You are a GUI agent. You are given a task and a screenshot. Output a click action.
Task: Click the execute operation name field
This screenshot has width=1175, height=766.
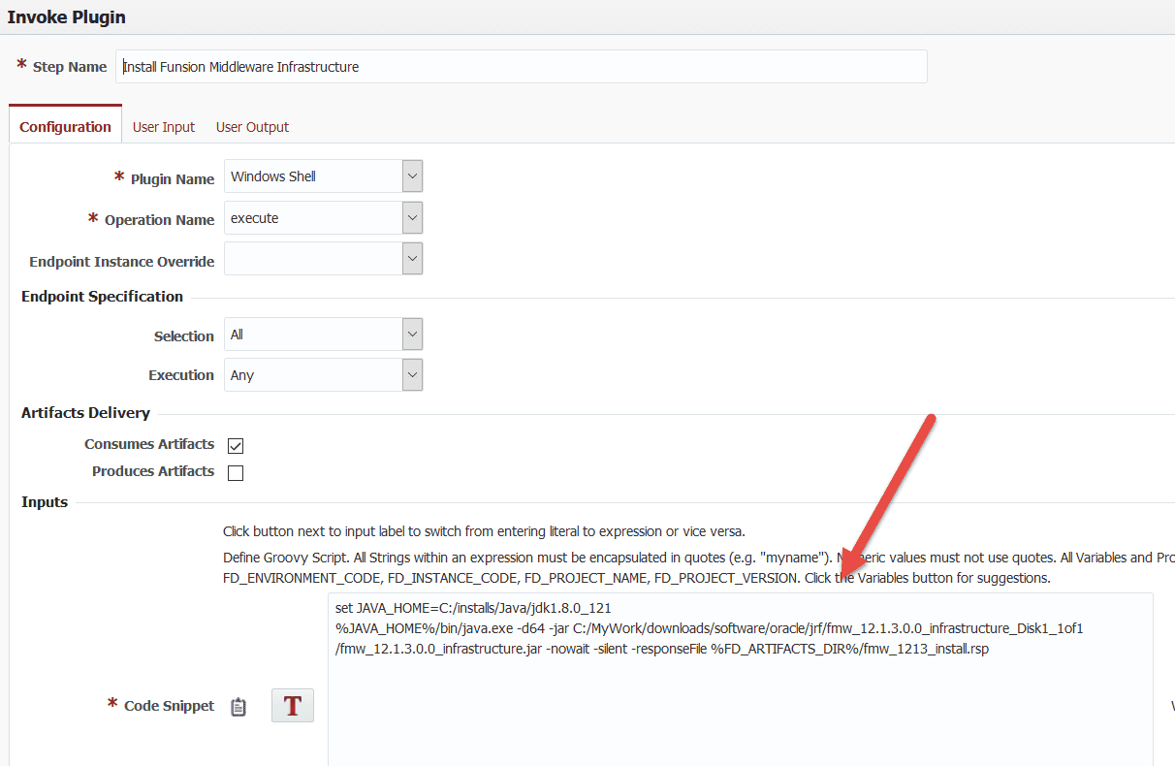(x=313, y=218)
